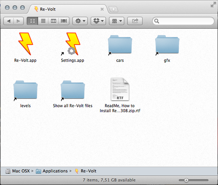Click the gfx folder name label
Image resolution: width=218 pixels, height=185 pixels.
pos(167,61)
